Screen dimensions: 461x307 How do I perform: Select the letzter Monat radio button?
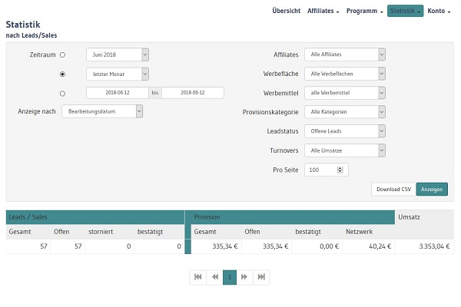[63, 74]
